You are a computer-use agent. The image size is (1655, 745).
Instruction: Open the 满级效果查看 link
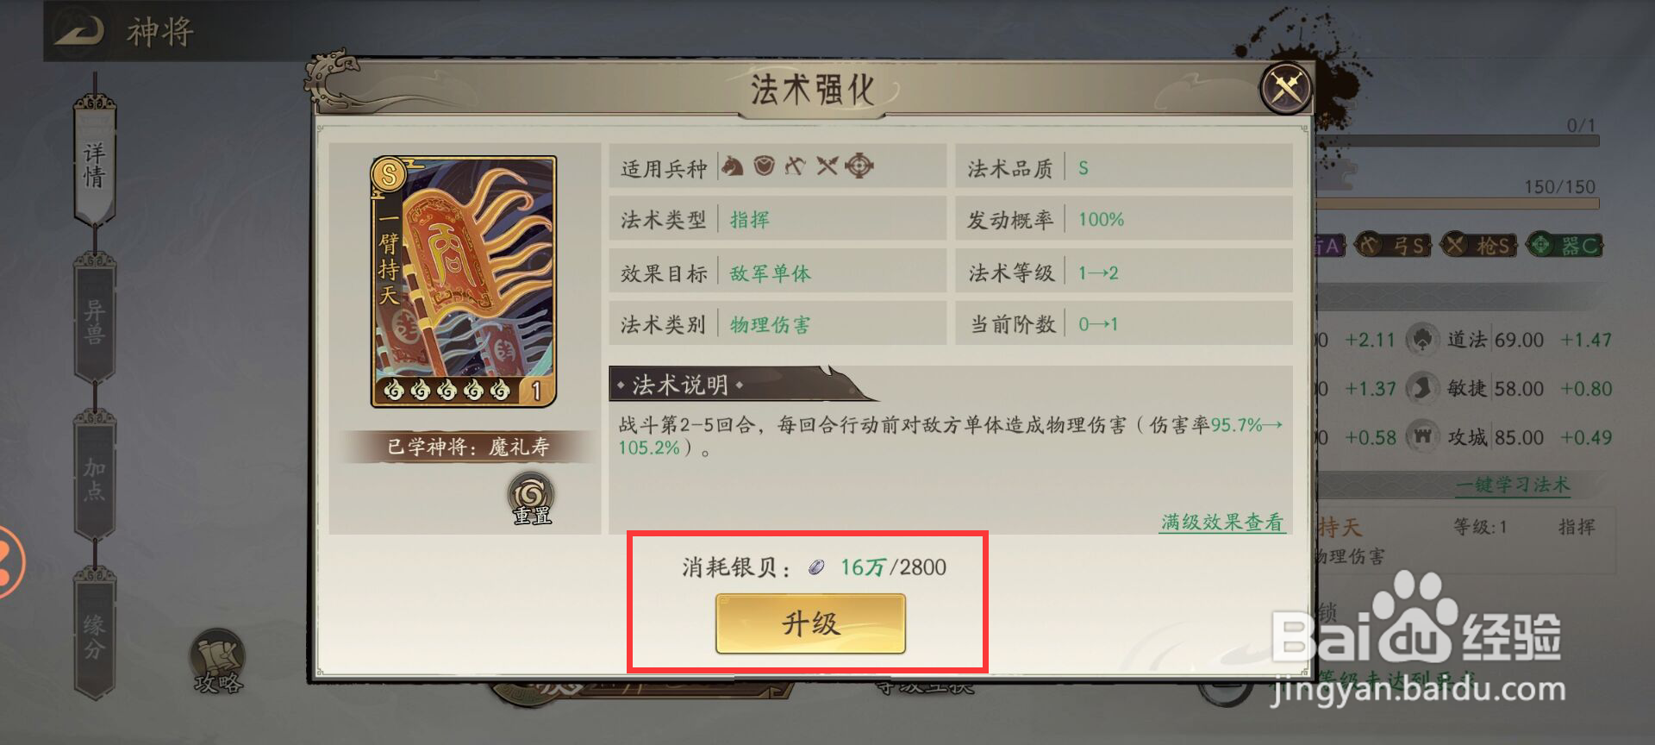click(x=1222, y=522)
